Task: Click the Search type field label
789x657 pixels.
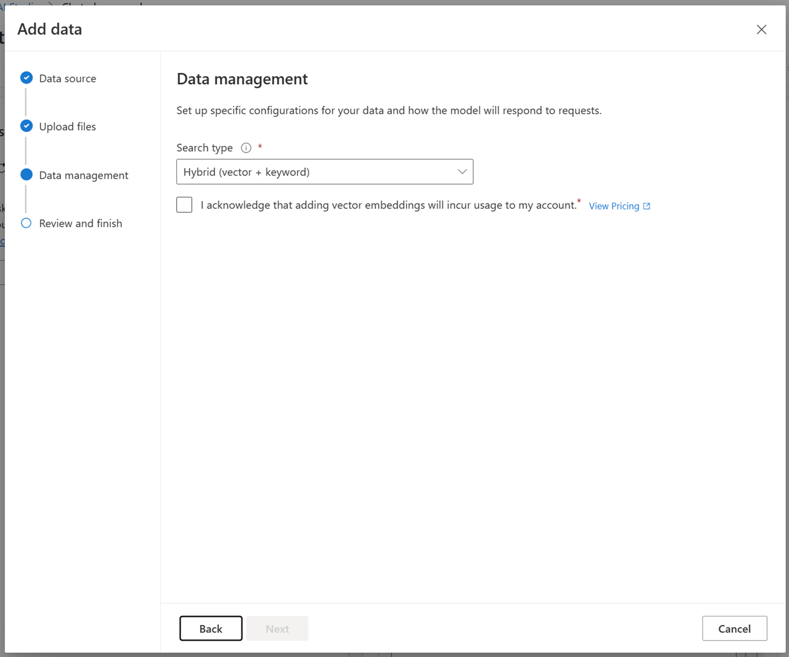Action: [x=204, y=148]
